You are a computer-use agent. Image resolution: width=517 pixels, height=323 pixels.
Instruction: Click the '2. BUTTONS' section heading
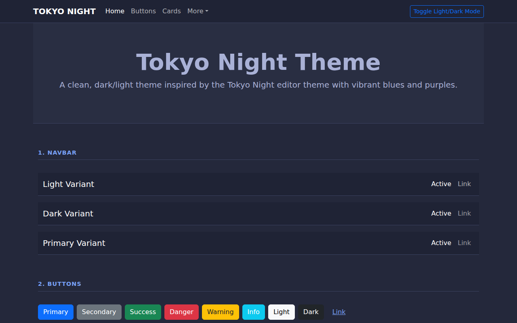coord(60,284)
